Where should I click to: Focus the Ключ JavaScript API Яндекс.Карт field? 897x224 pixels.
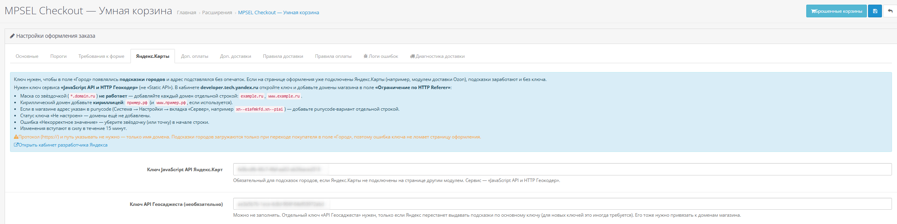pos(562,169)
